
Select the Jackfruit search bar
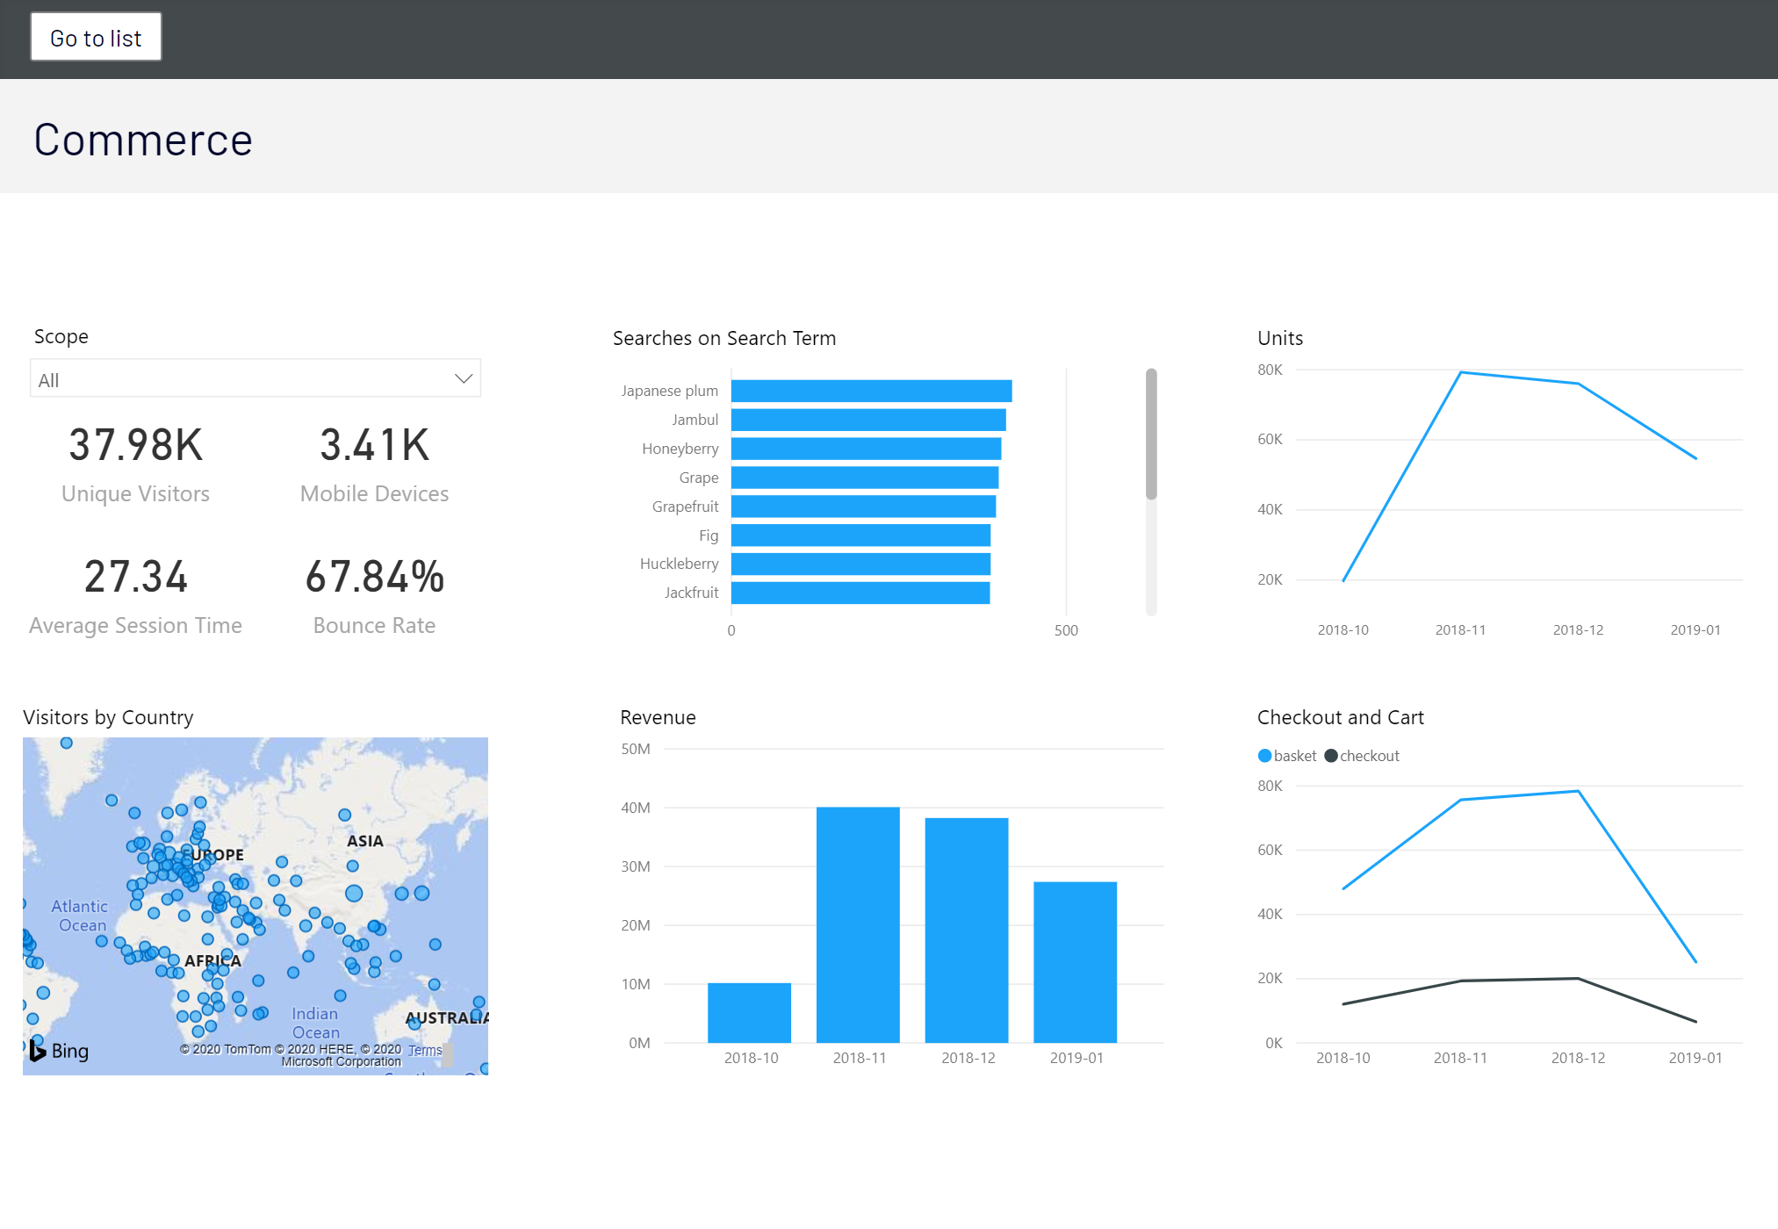860,593
